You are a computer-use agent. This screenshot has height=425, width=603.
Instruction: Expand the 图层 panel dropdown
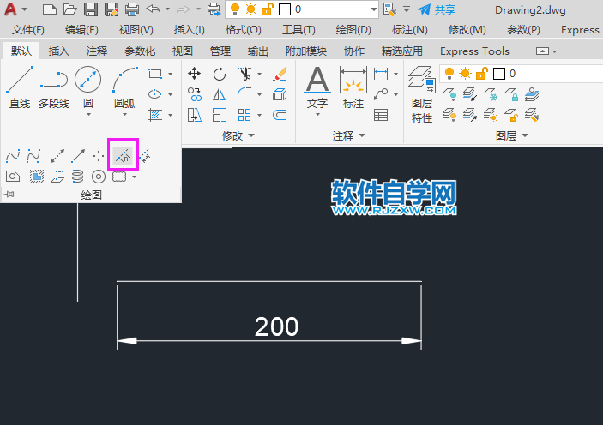pos(525,135)
